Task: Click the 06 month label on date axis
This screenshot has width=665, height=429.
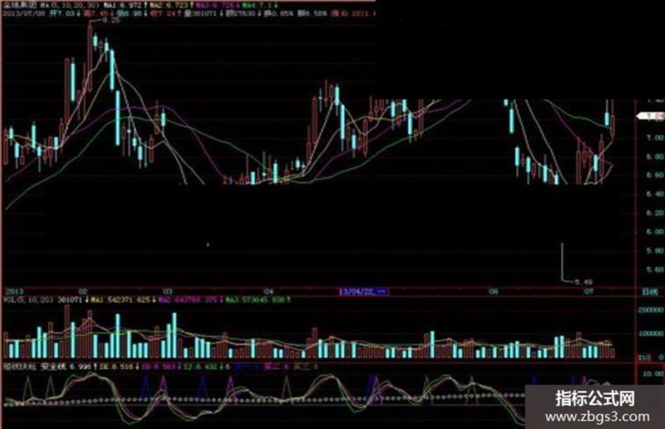Action: (x=493, y=292)
